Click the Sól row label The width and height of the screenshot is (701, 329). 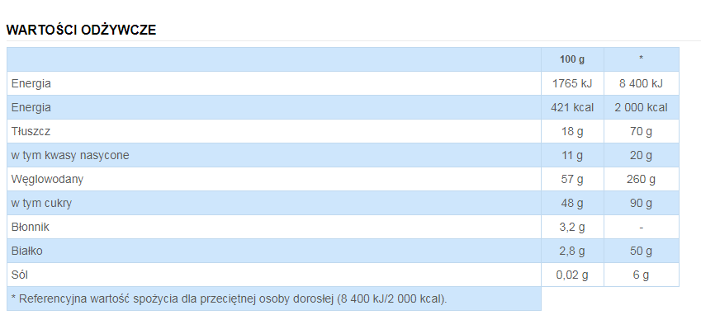click(20, 275)
